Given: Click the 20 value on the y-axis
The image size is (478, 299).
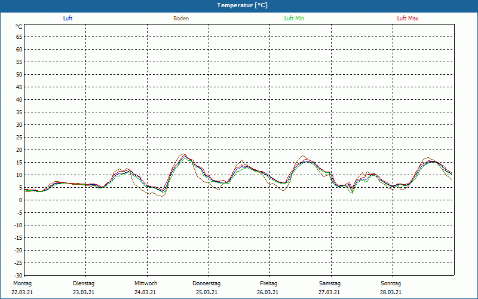Looking at the screenshot, I should coord(19,150).
